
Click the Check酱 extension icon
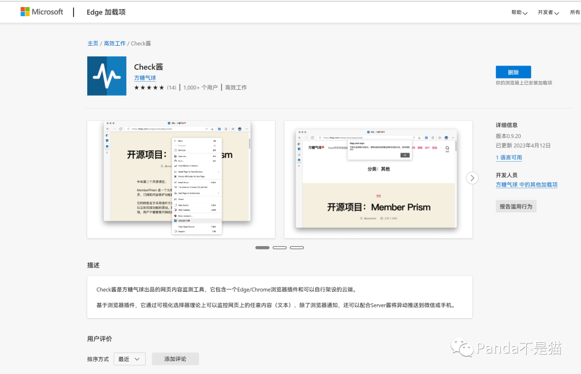tap(107, 76)
